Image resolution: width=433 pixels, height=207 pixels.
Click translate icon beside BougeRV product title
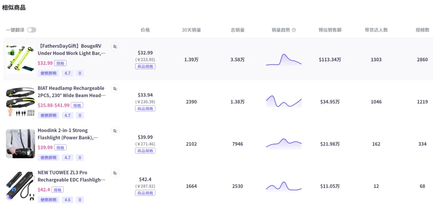(115, 46)
